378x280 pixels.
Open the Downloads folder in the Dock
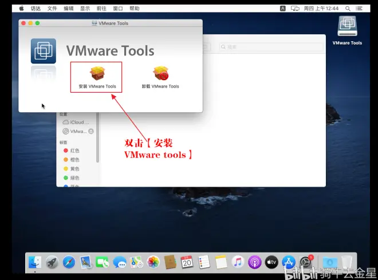point(330,262)
